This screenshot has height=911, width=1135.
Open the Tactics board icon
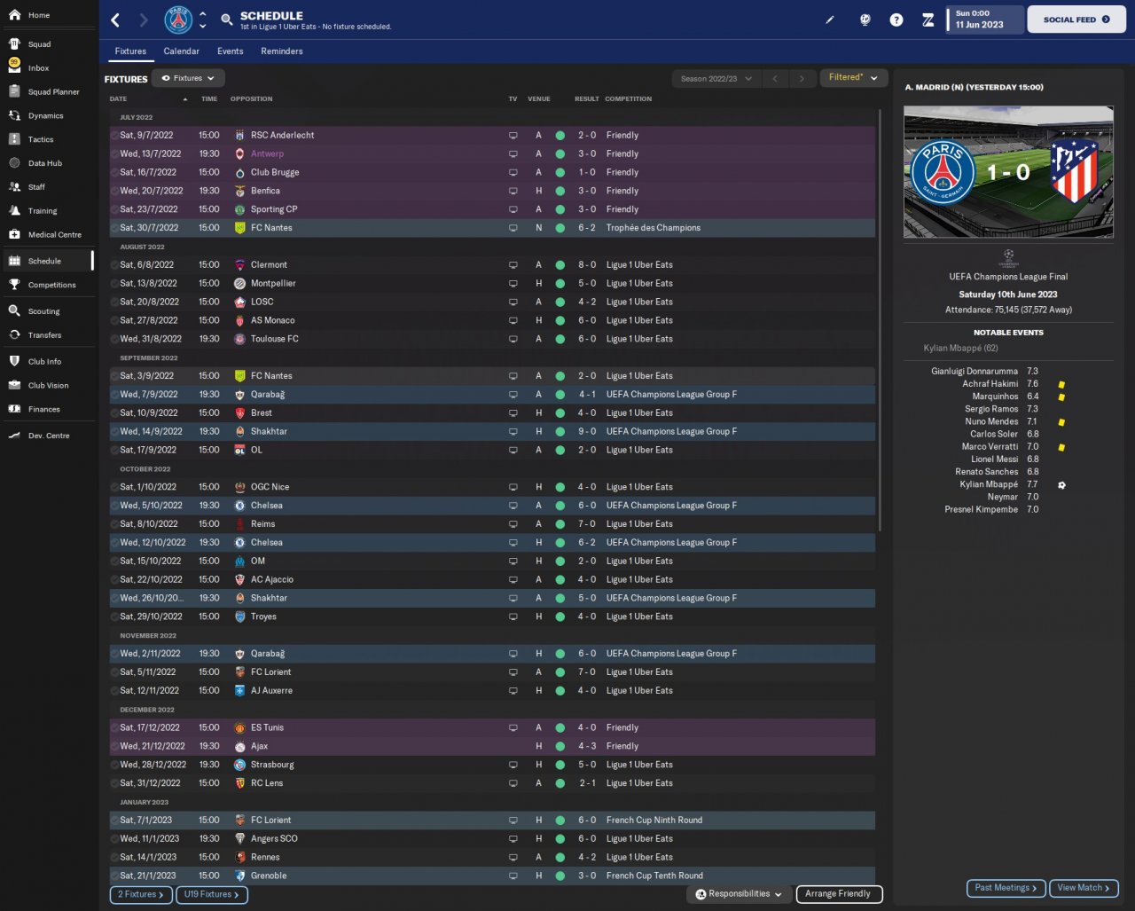(x=14, y=139)
